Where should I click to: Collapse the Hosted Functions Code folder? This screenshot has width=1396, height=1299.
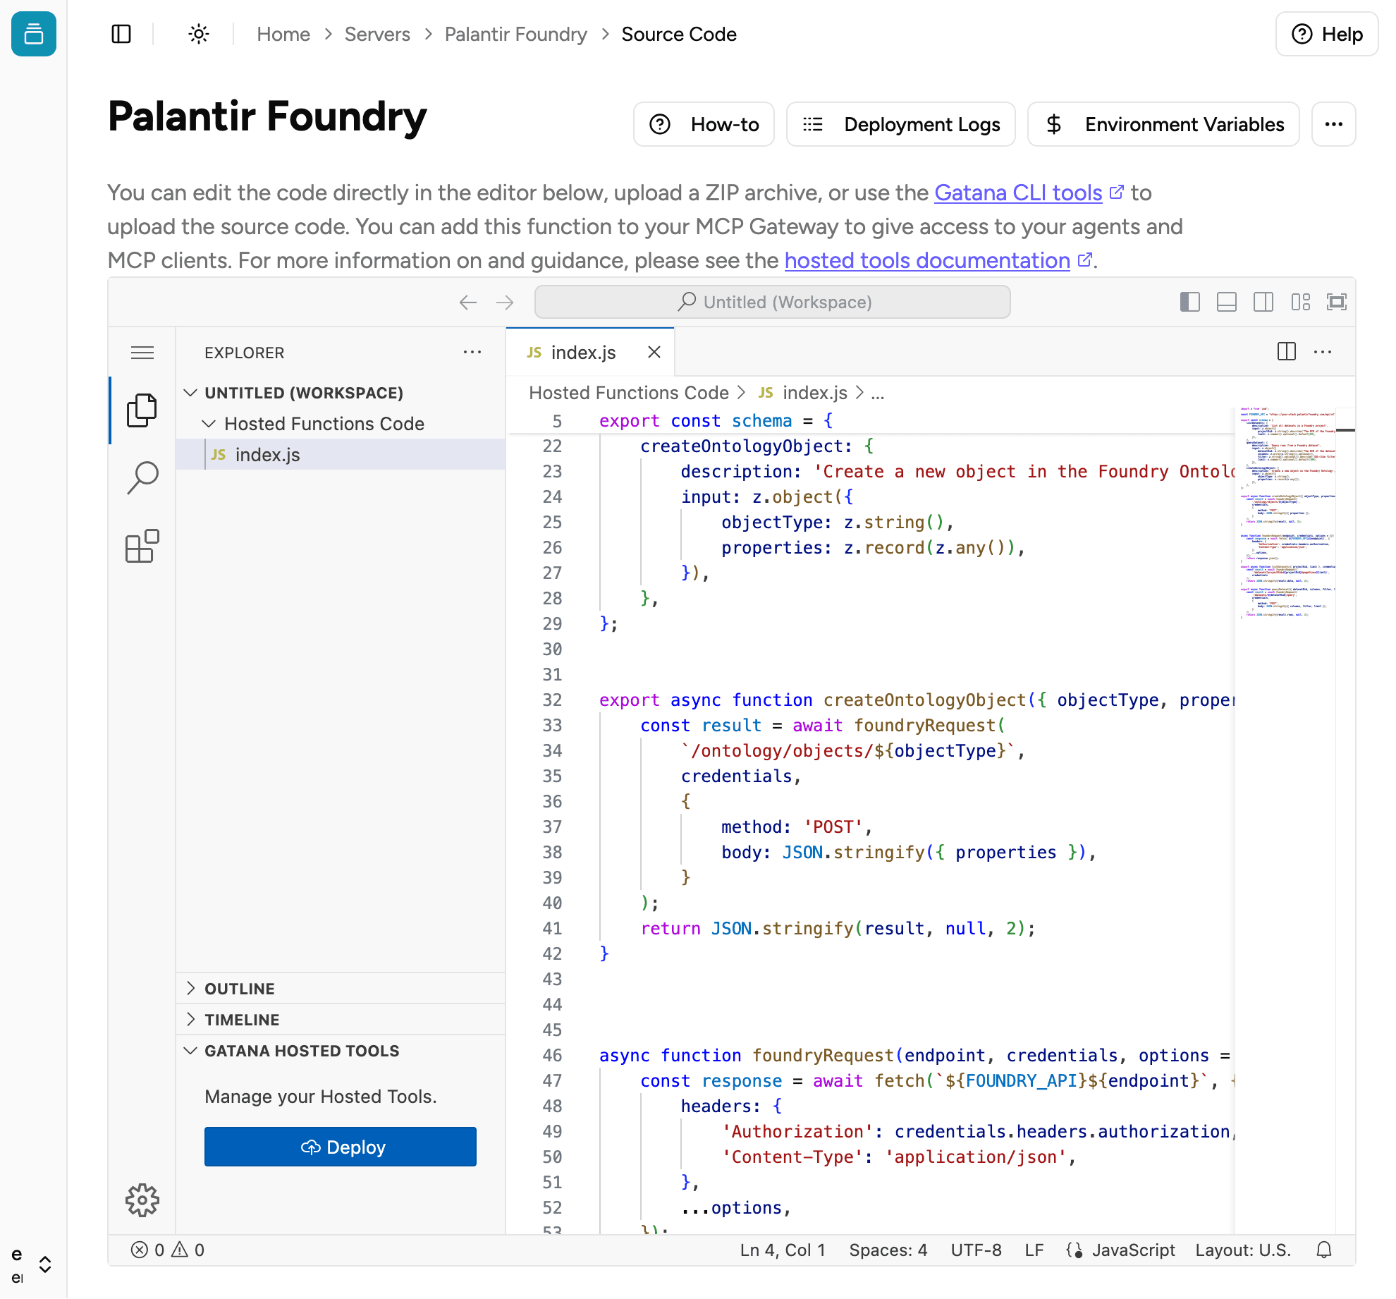point(324,423)
